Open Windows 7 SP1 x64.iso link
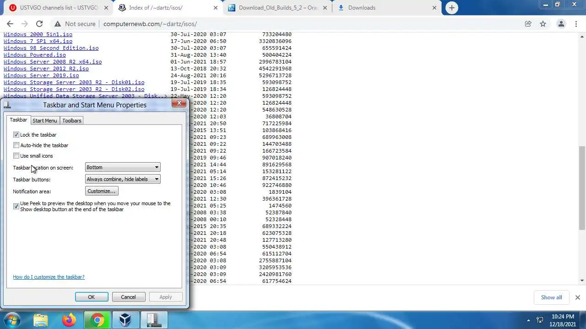 (38, 41)
